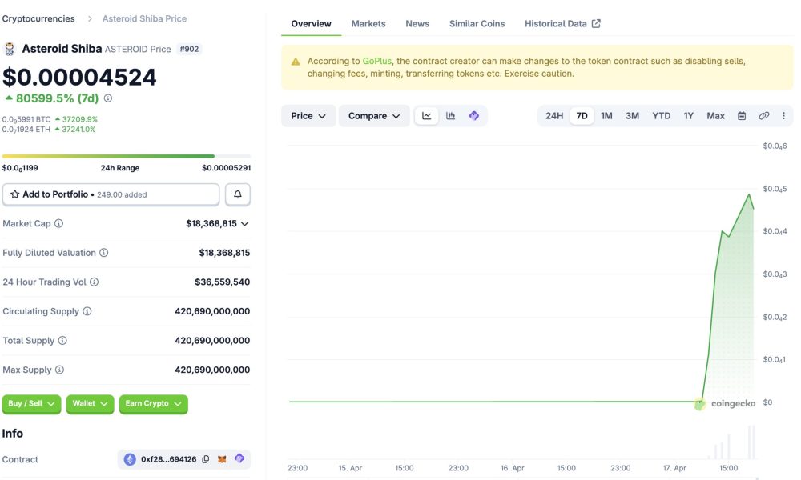801x480 pixels.
Task: Open the Compare dropdown
Action: [x=373, y=115]
